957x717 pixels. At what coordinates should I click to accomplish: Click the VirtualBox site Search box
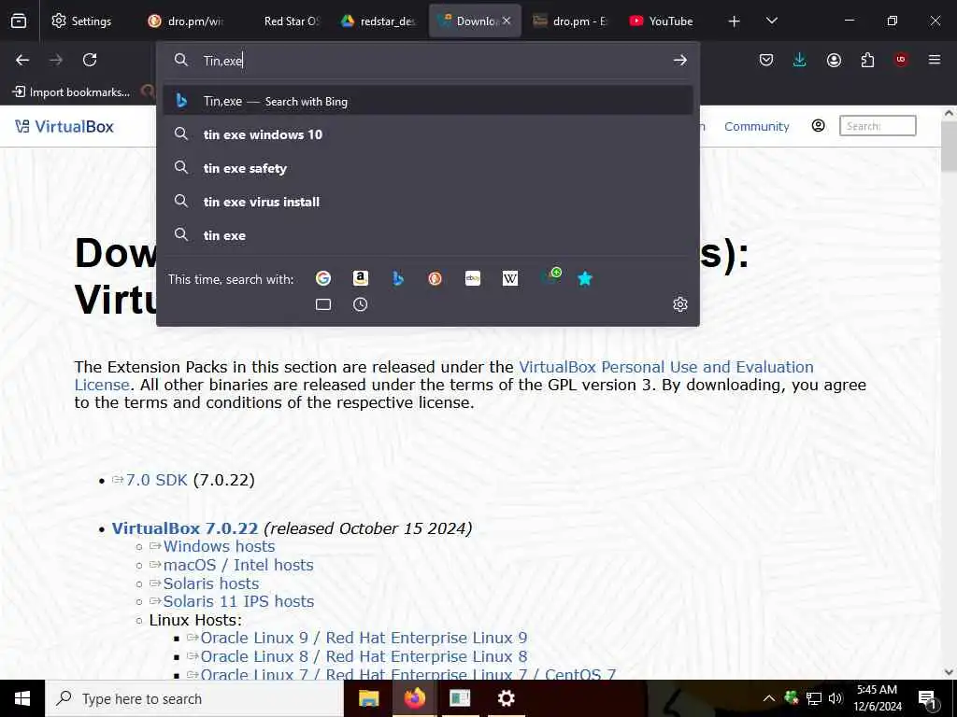[878, 126]
